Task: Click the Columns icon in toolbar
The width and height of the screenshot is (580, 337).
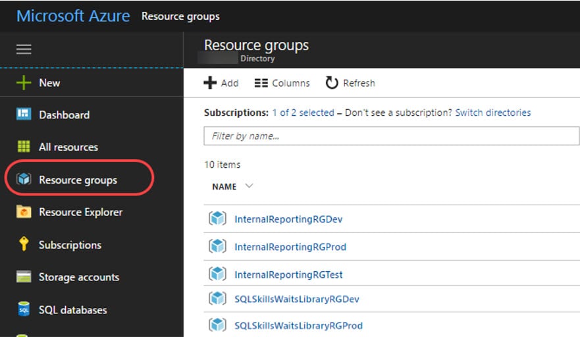Action: point(261,83)
